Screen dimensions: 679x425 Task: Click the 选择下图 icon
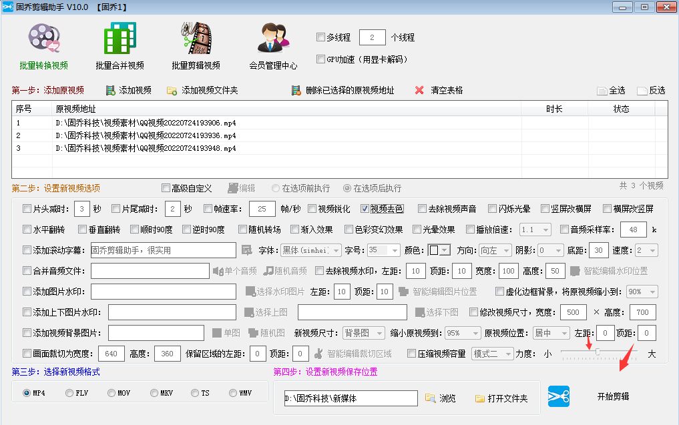point(419,312)
